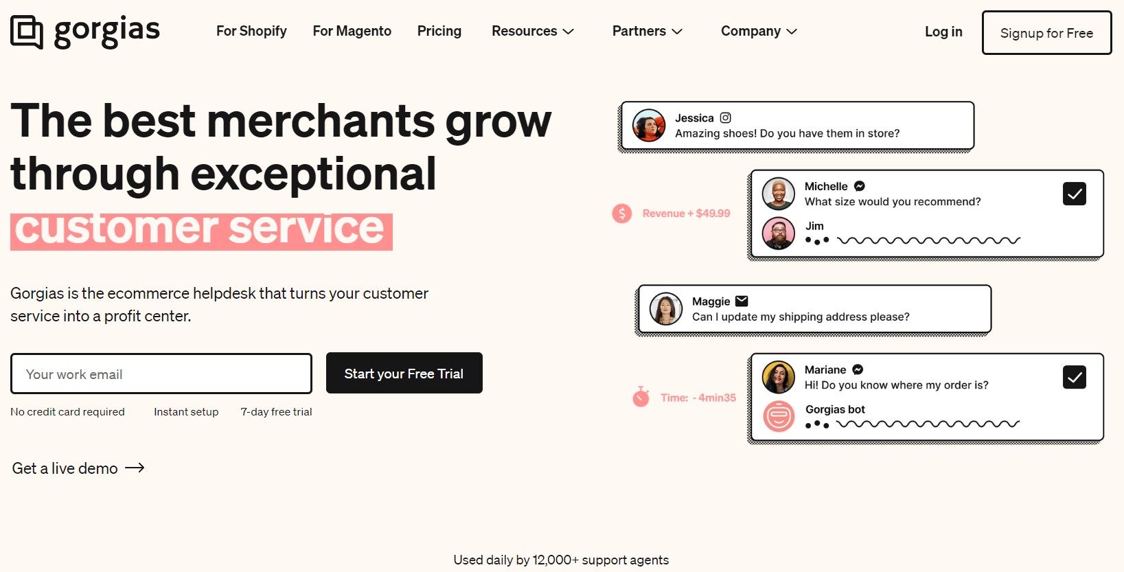The image size is (1124, 572).
Task: Click the stopwatch time icon
Action: click(x=641, y=397)
